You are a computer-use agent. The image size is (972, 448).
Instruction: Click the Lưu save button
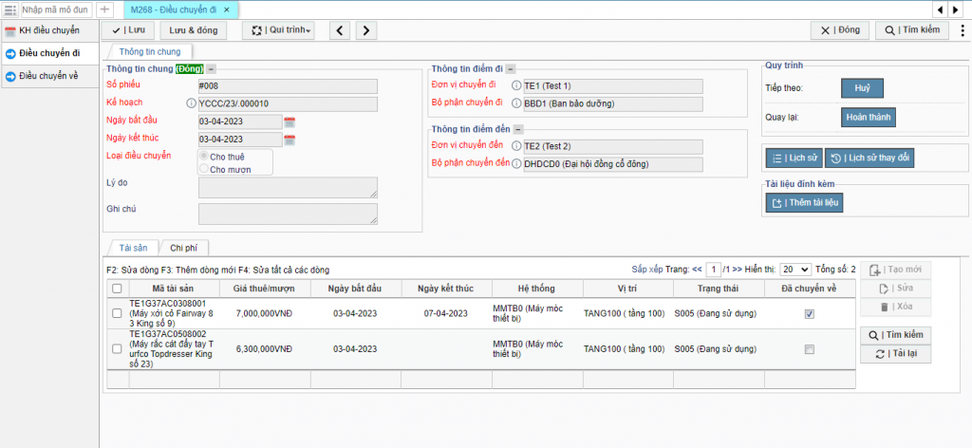(x=128, y=30)
